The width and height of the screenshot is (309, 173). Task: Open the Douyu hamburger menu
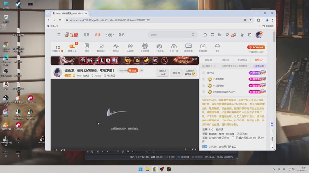tap(59, 35)
